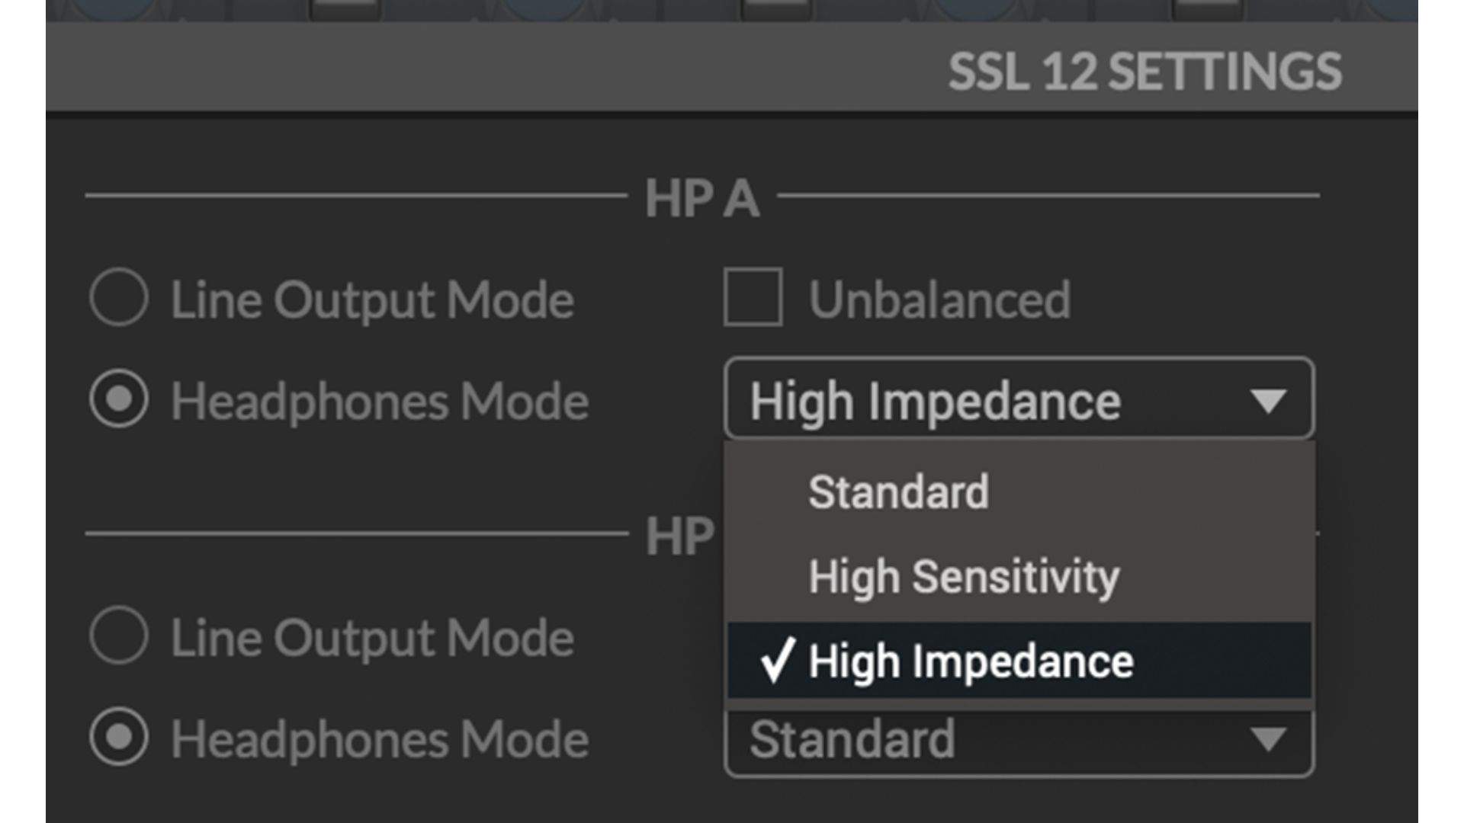Screen dimensions: 1464x823
Task: Enable the Unbalanced checkbox
Action: tap(753, 297)
